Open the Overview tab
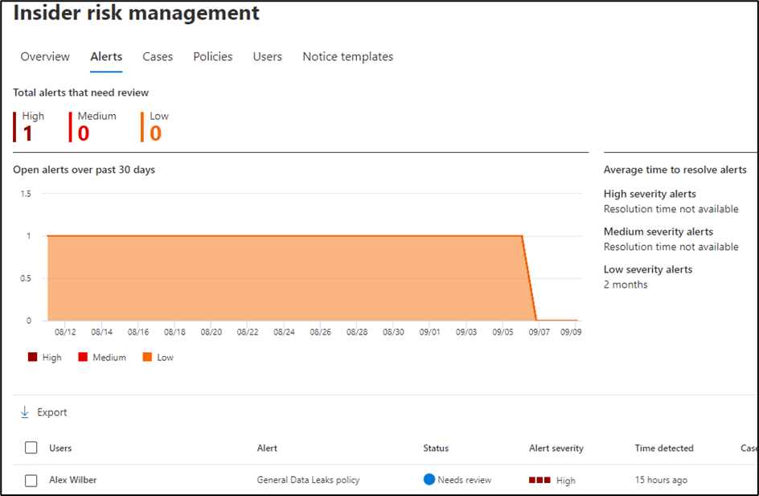759x496 pixels. click(45, 57)
